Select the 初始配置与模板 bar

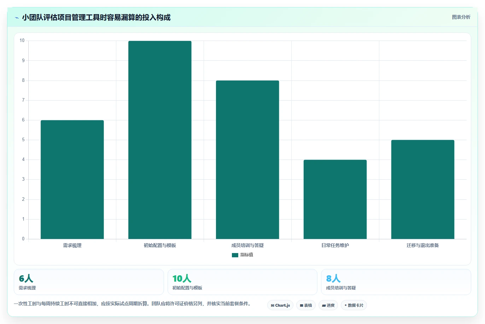(160, 140)
